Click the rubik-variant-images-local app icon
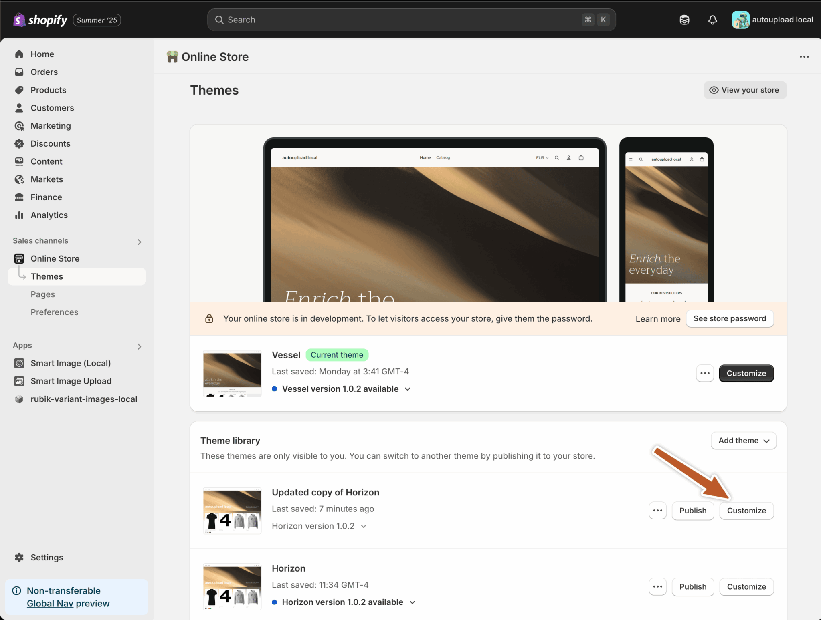Screen dimensions: 821x620 pyautogui.click(x=19, y=399)
